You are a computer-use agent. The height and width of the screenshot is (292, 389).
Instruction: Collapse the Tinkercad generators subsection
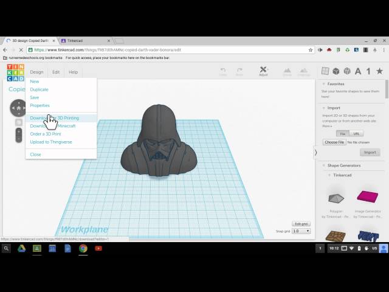(x=329, y=175)
